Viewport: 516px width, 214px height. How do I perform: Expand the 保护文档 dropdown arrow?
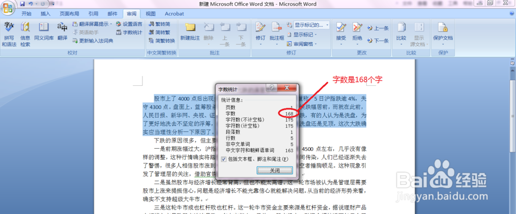tap(443, 44)
